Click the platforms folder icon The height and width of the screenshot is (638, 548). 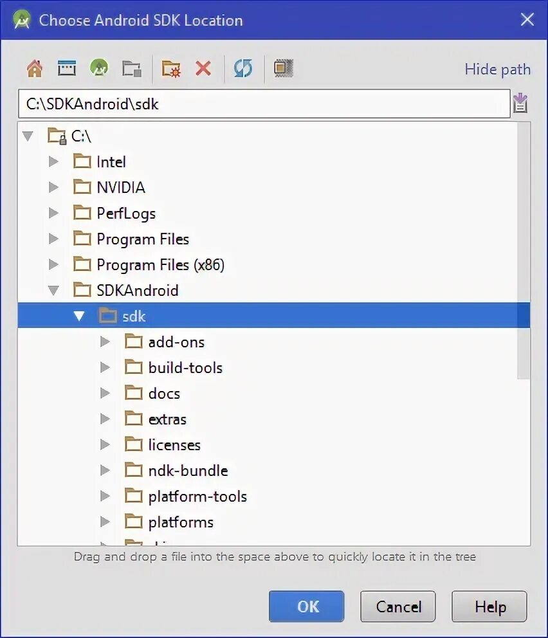coord(133,522)
